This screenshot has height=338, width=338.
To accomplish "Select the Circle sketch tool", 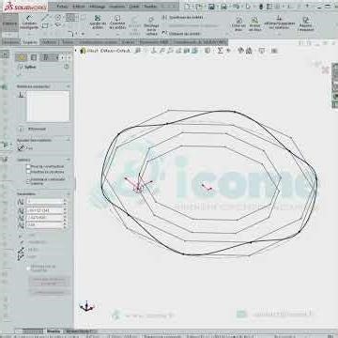I will (x=58, y=18).
